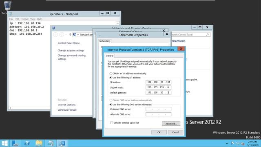Close the Ethernet0 Properties dialog
The image size is (261, 147).
167,34
